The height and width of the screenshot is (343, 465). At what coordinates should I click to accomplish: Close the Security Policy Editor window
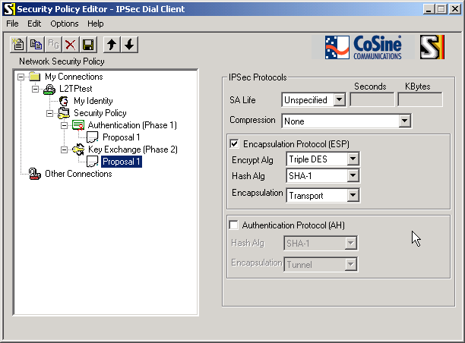pyautogui.click(x=455, y=9)
